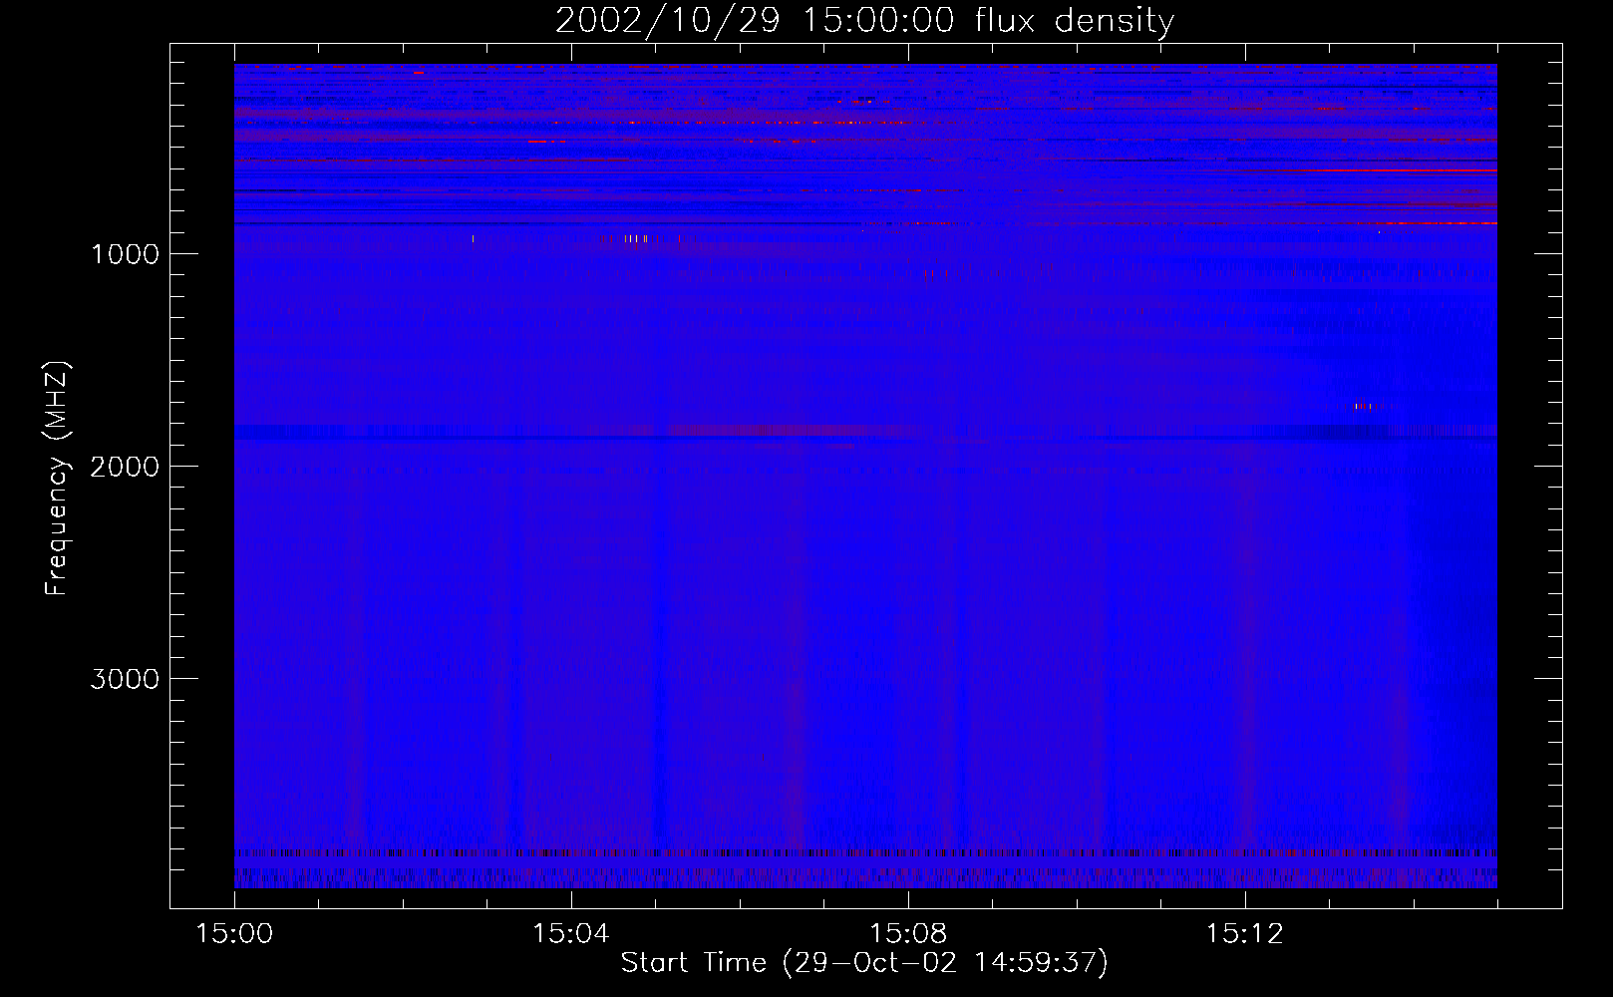Click the 15:08 time tick label
1613x997 pixels.
click(907, 933)
